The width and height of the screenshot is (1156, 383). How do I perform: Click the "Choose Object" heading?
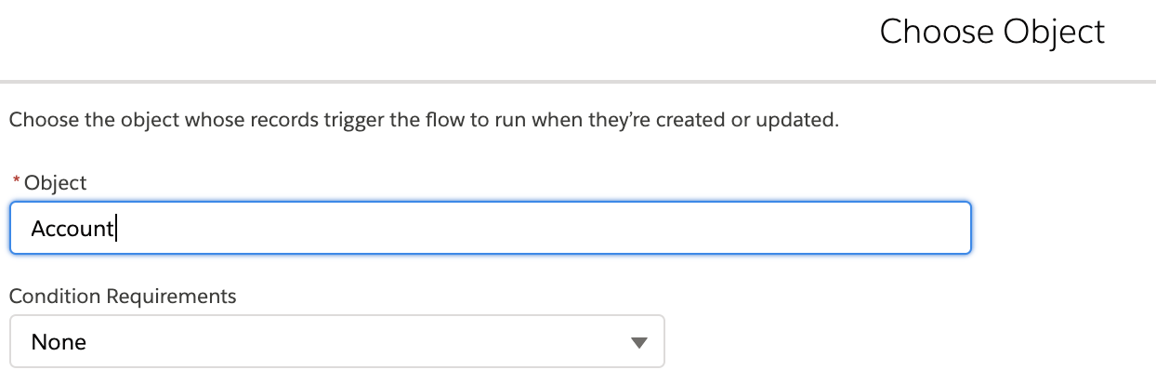(x=992, y=32)
